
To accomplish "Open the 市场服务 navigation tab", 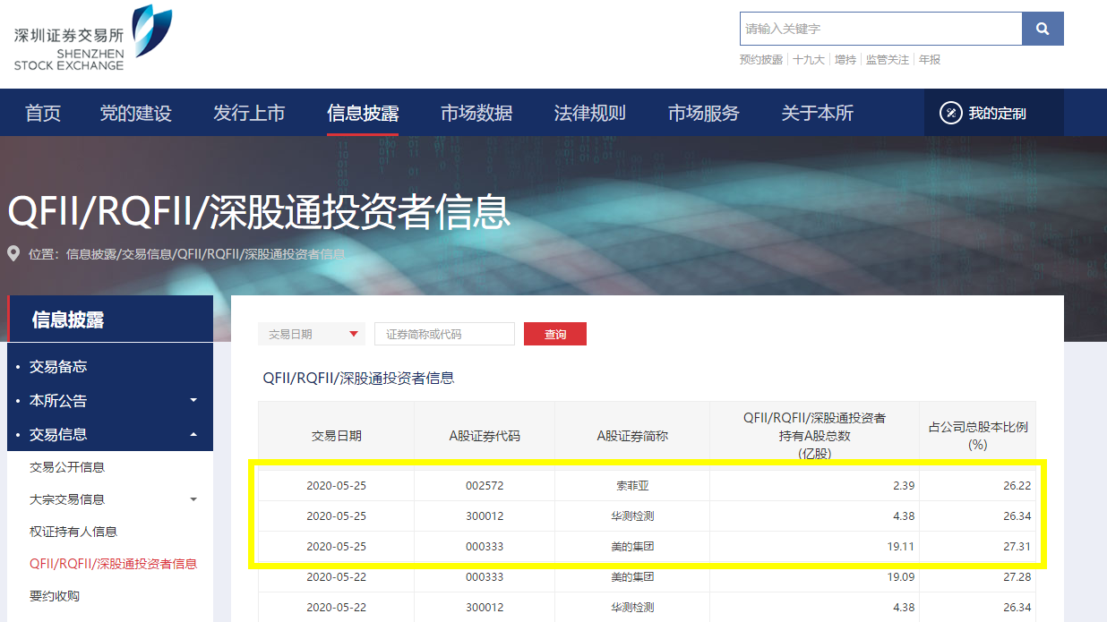I will pos(704,113).
